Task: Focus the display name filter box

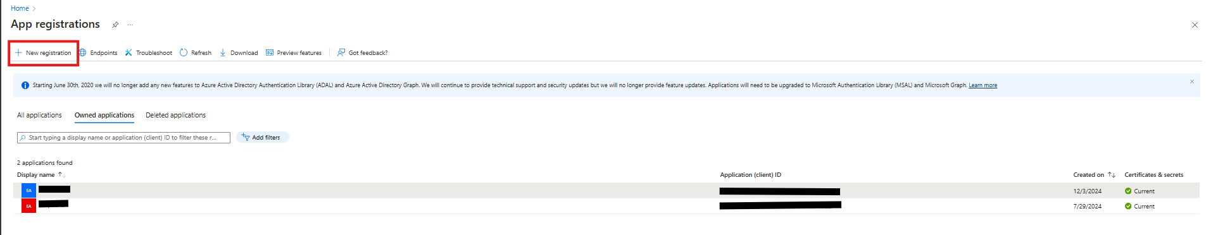Action: click(x=123, y=138)
